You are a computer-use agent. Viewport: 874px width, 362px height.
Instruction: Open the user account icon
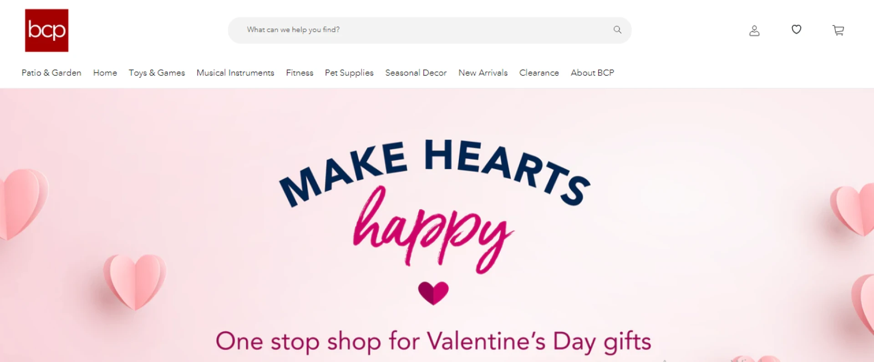click(754, 30)
